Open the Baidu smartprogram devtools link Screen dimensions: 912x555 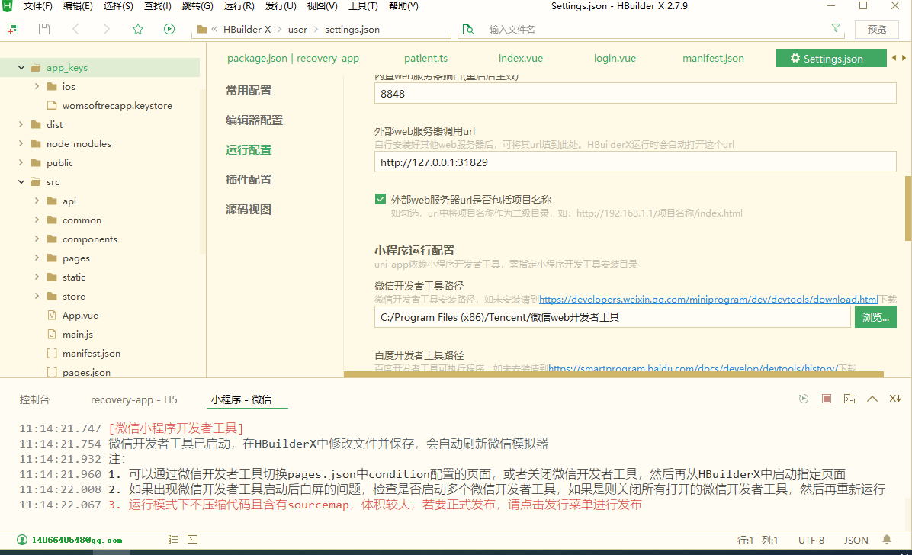692,368
